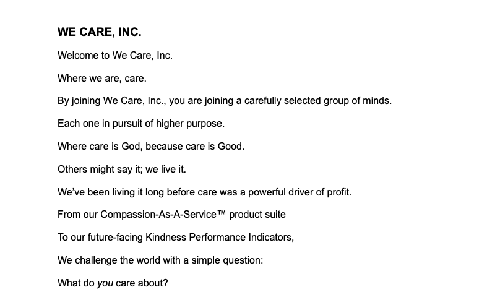Screen dimensions: 487x292
Task: Click the line "Where we are, care."
Action: tap(102, 79)
